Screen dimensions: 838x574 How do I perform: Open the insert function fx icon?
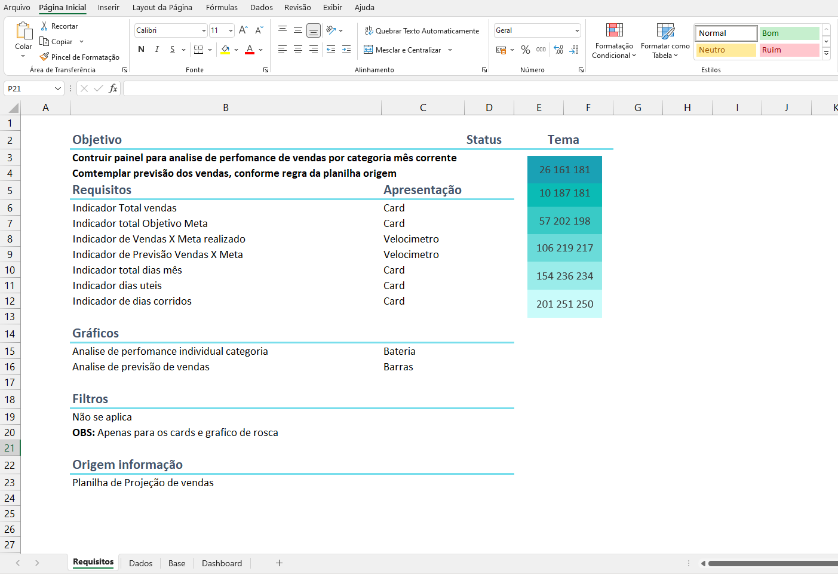click(113, 88)
